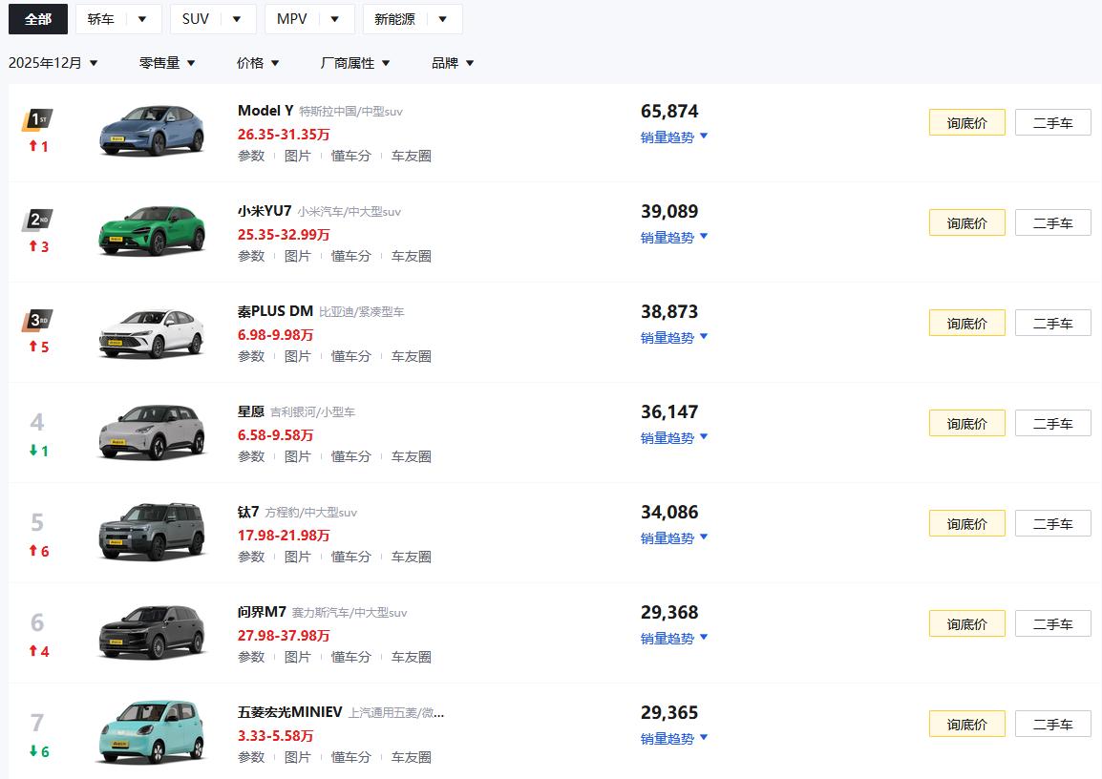Image resolution: width=1102 pixels, height=779 pixels.
Task: Expand the SUV filter dropdown
Action: pyautogui.click(x=212, y=18)
